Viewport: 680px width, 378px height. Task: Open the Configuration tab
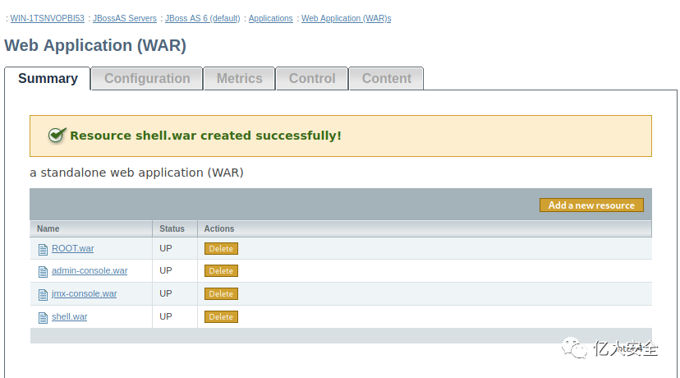(x=147, y=79)
